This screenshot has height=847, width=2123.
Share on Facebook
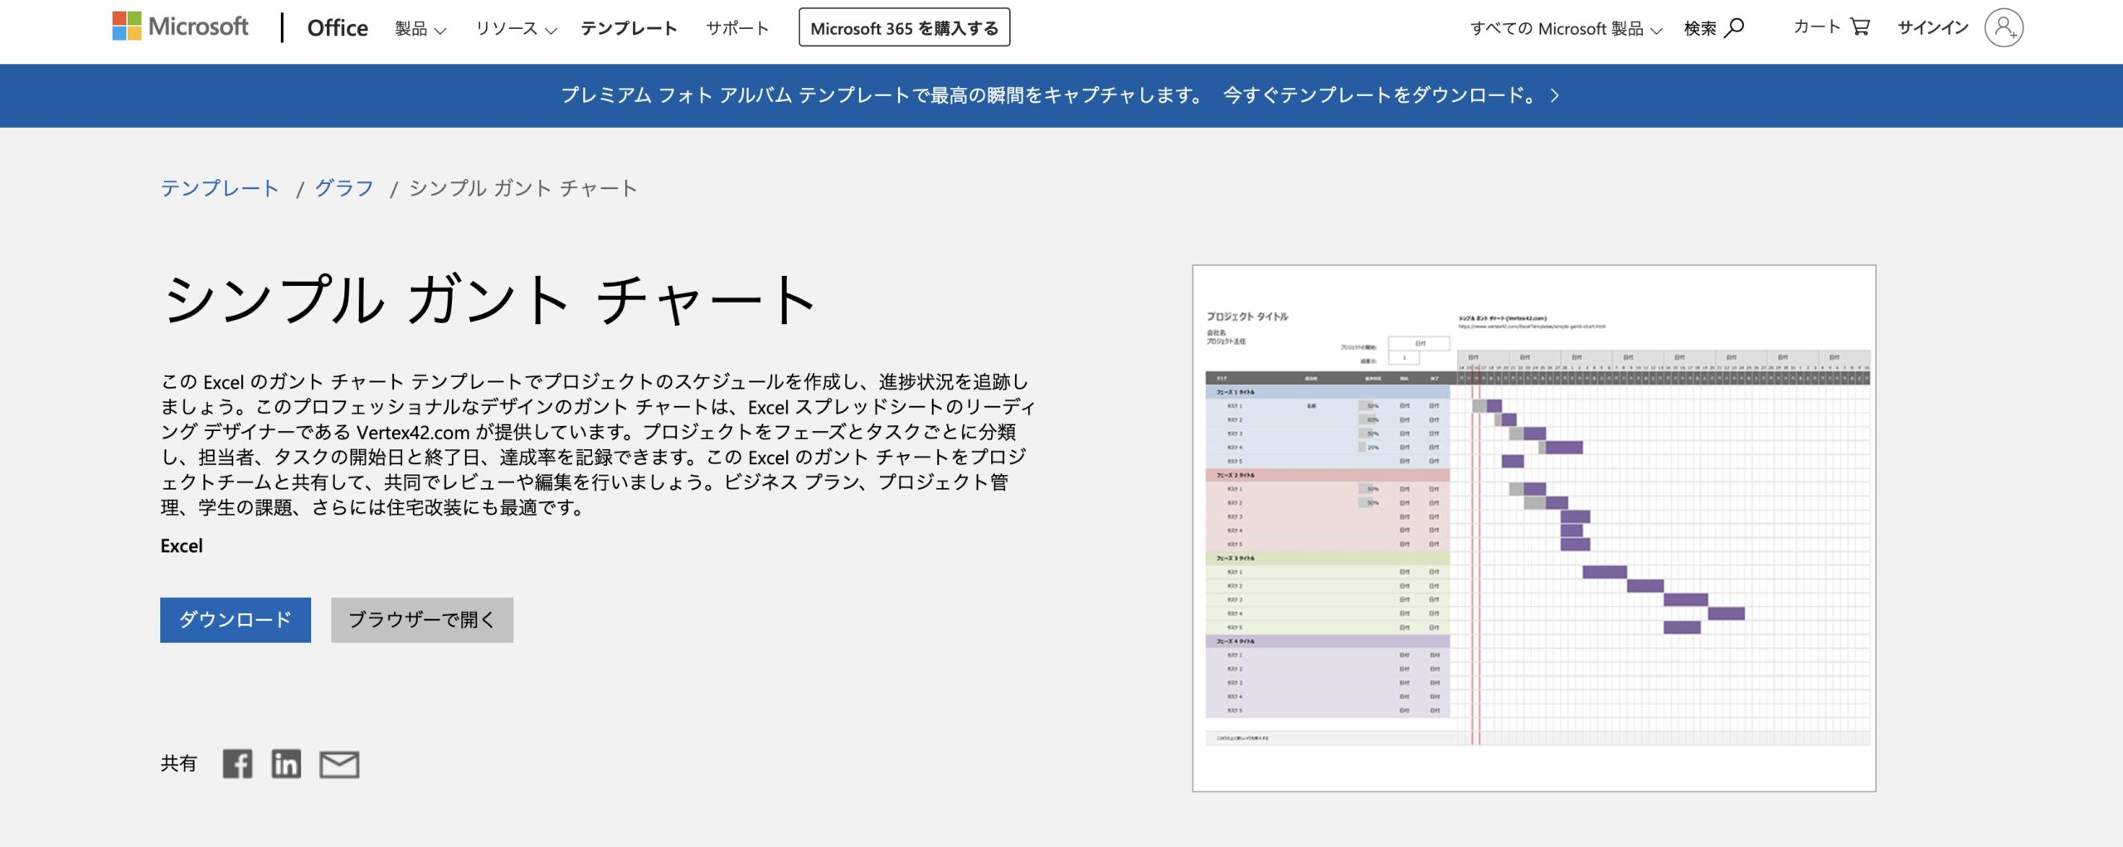237,764
